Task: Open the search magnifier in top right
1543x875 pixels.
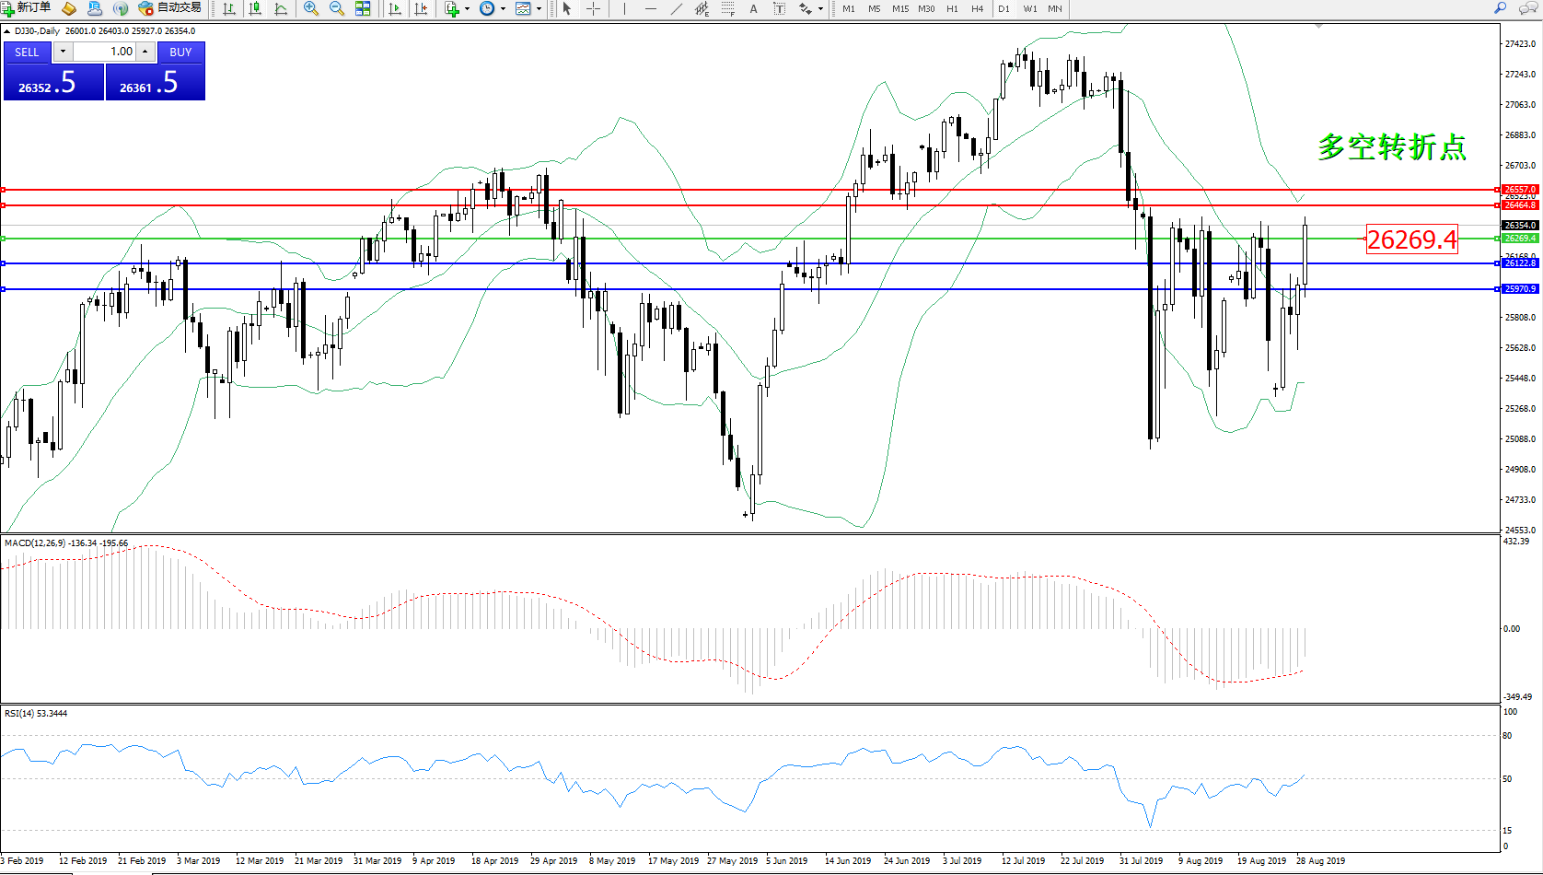Action: [x=1500, y=8]
